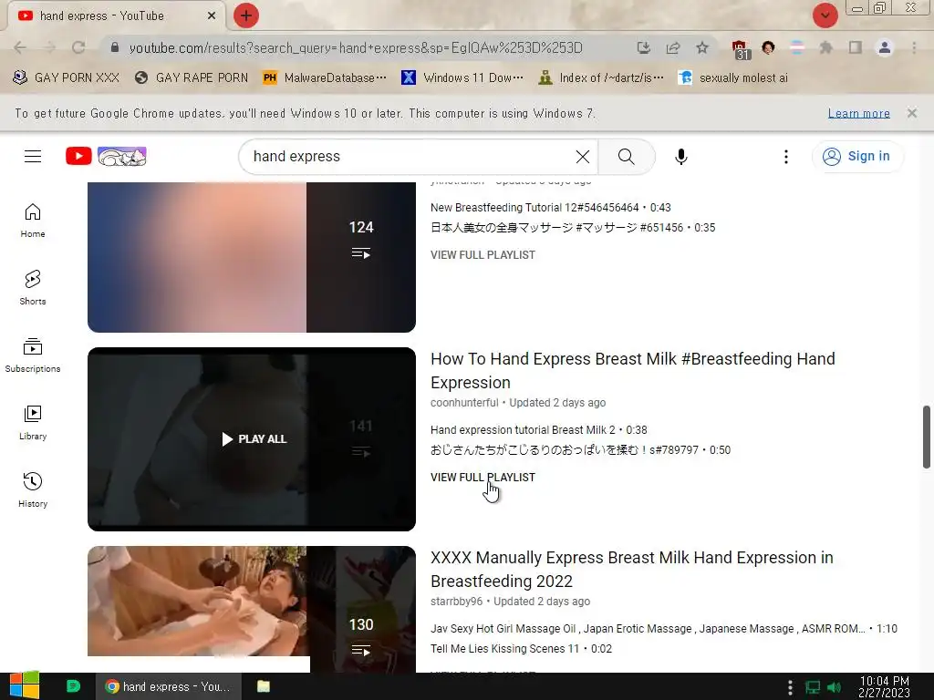Viewport: 934px width, 700px height.
Task: Open Home in the sidebar
Action: (33, 221)
